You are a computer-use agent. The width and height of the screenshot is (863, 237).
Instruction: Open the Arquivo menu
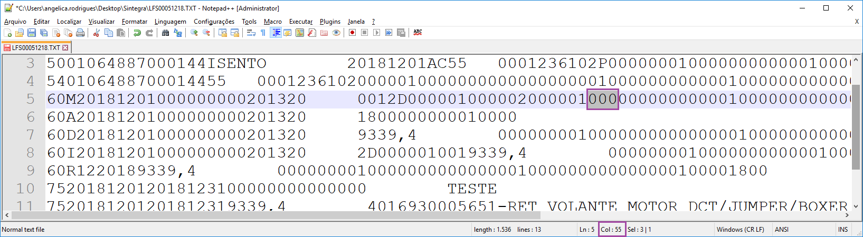tap(15, 22)
